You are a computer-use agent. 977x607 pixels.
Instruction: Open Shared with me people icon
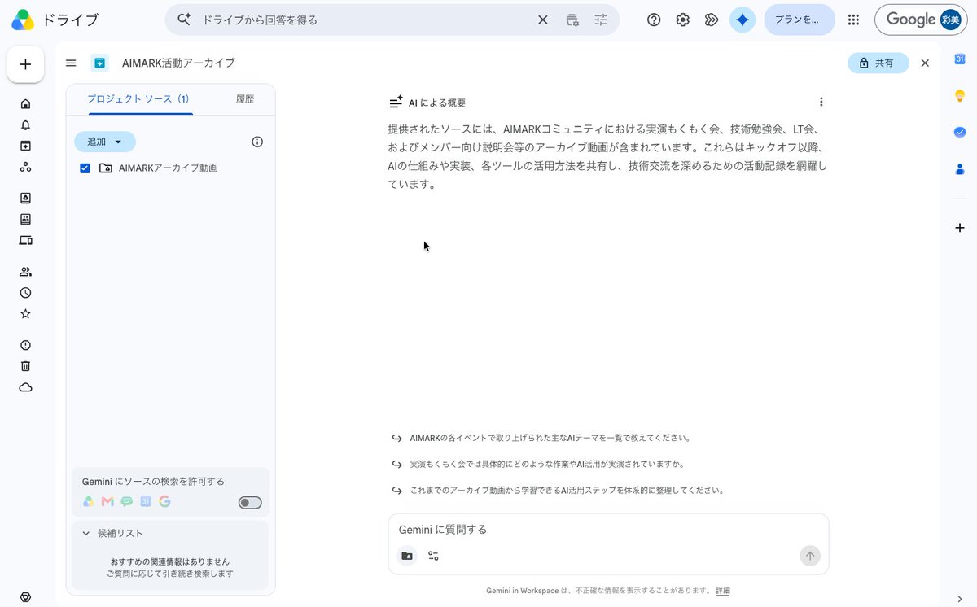(x=25, y=272)
